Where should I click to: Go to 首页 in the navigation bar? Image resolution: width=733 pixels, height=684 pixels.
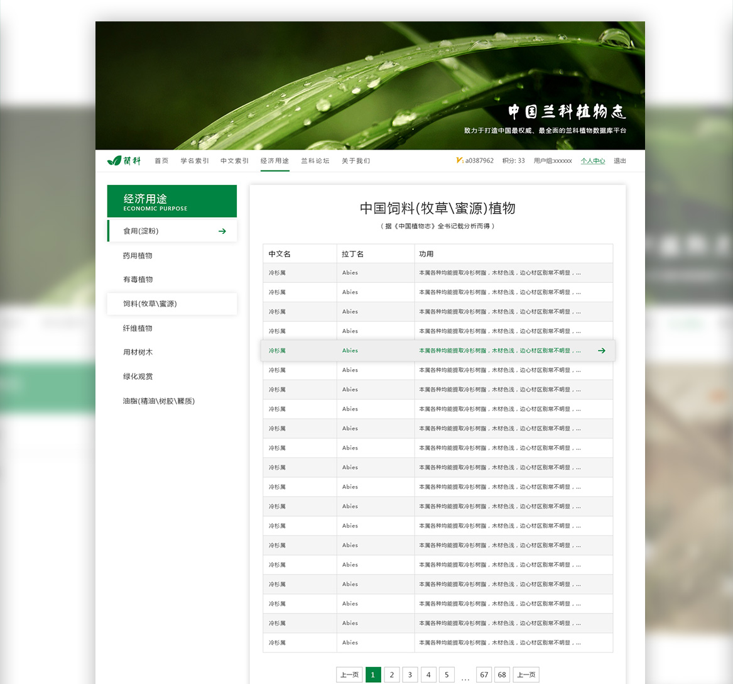click(161, 161)
